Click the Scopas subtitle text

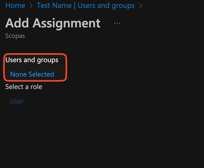coord(15,36)
